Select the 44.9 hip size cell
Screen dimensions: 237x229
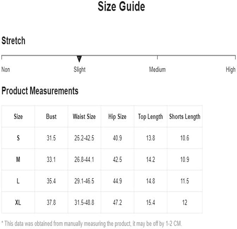[x=117, y=181]
